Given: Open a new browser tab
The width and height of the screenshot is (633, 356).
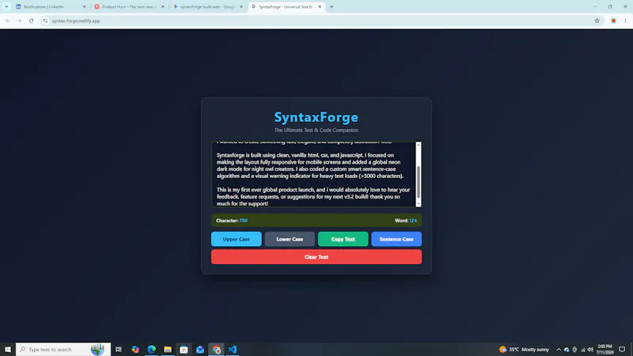Looking at the screenshot, I should pyautogui.click(x=332, y=7).
